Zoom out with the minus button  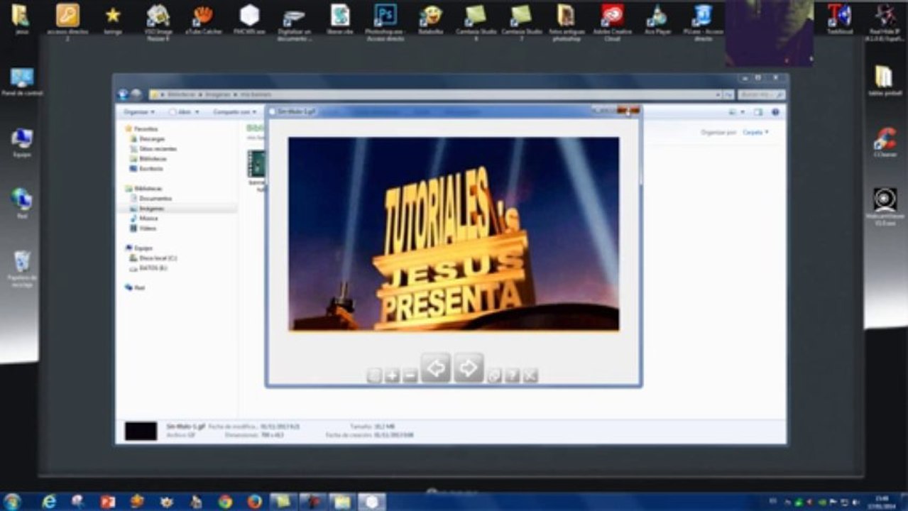(x=410, y=375)
